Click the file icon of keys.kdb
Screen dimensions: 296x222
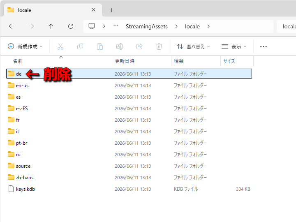pos(11,189)
